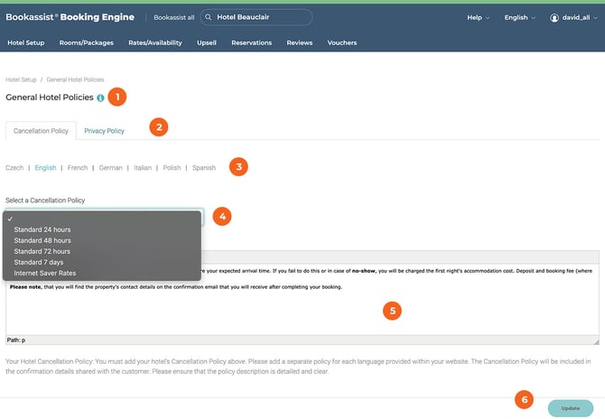Open Rates/Availability in the navigation bar
Image resolution: width=605 pixels, height=419 pixels.
pyautogui.click(x=154, y=42)
